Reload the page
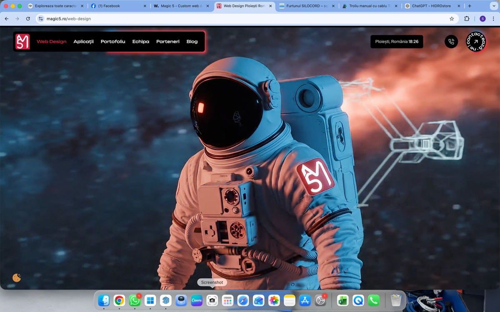Image resolution: width=500 pixels, height=312 pixels. coord(28,19)
